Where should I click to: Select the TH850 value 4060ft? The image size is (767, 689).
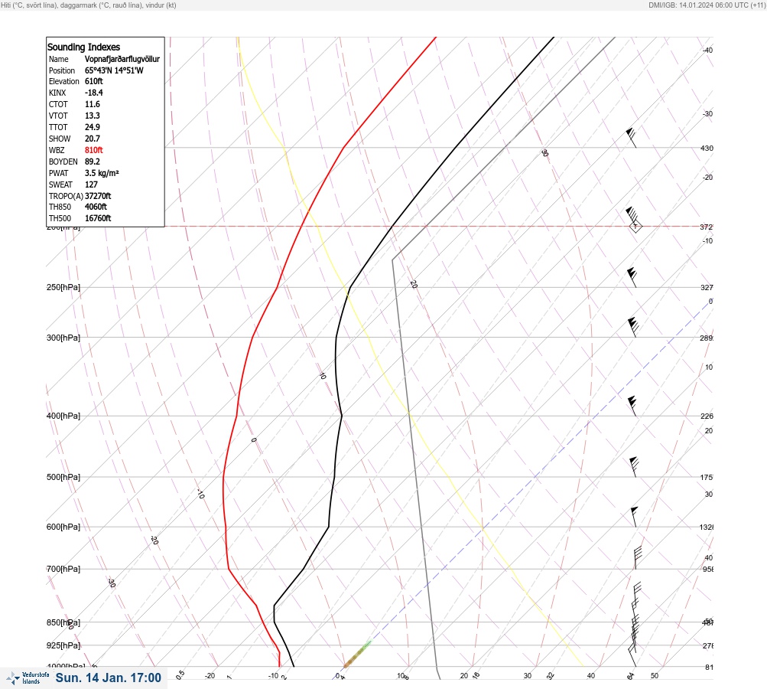(96, 207)
